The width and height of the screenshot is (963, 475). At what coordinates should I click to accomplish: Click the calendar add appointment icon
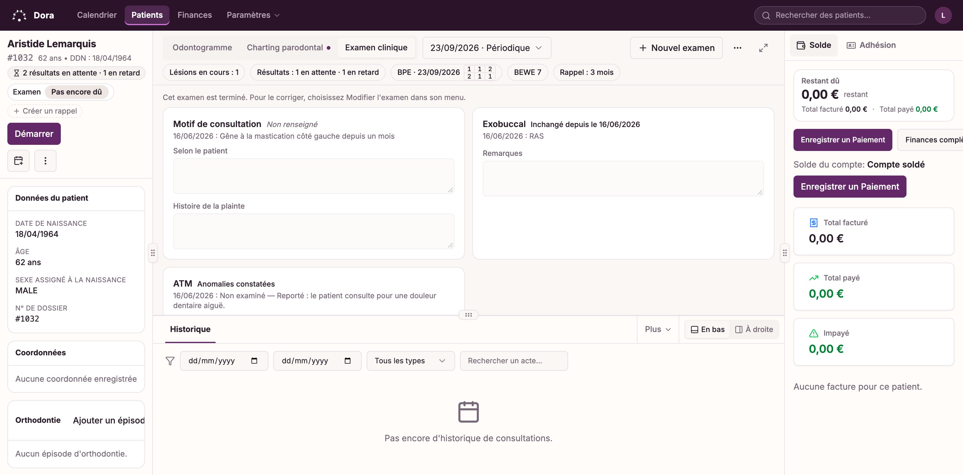coord(18,160)
